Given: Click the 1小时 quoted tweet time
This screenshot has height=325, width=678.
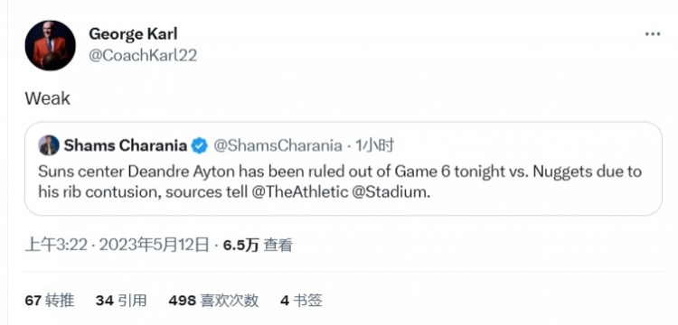Looking at the screenshot, I should click(x=374, y=146).
